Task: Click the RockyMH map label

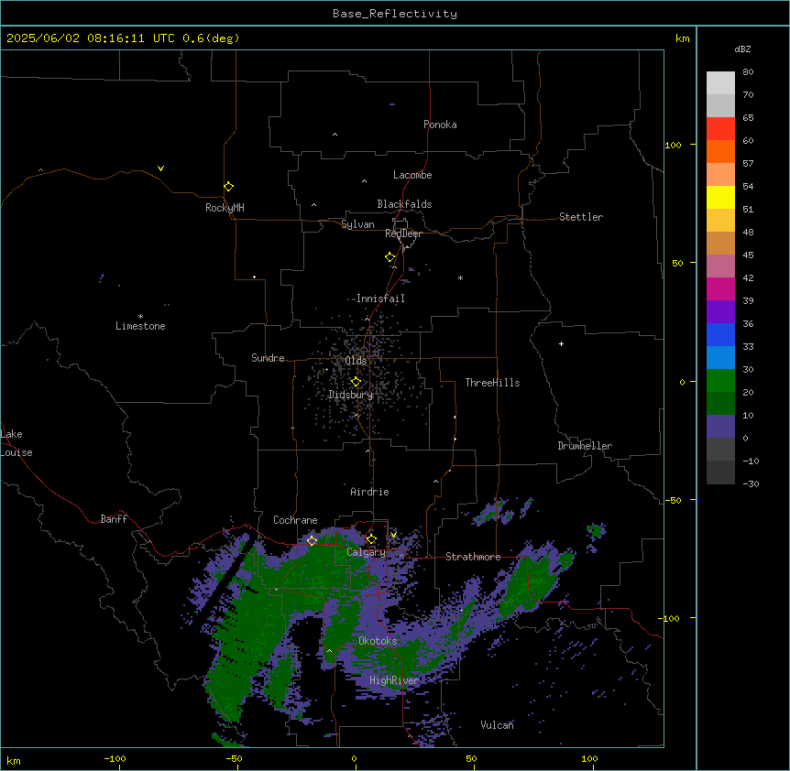Action: click(225, 208)
